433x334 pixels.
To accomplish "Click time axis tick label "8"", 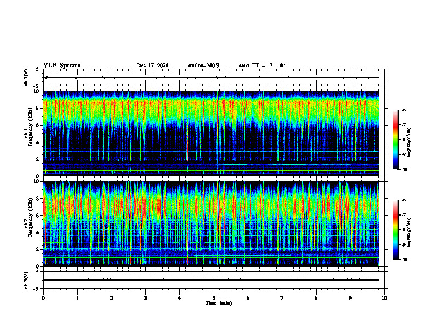I will coord(316,298).
